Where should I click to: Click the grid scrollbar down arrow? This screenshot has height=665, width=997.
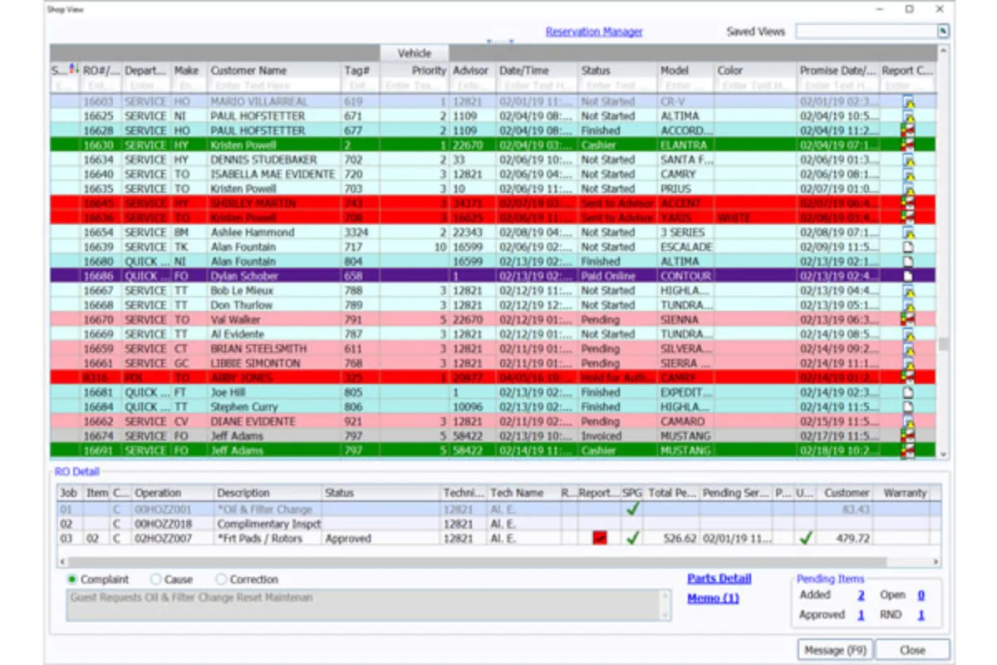943,454
